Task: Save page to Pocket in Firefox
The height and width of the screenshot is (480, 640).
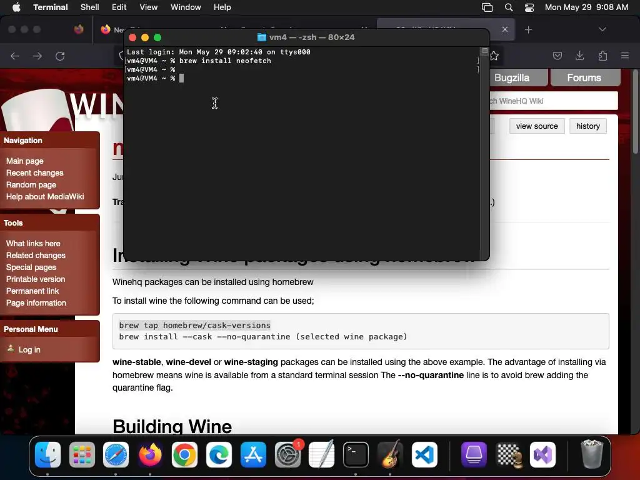Action: pyautogui.click(x=557, y=56)
